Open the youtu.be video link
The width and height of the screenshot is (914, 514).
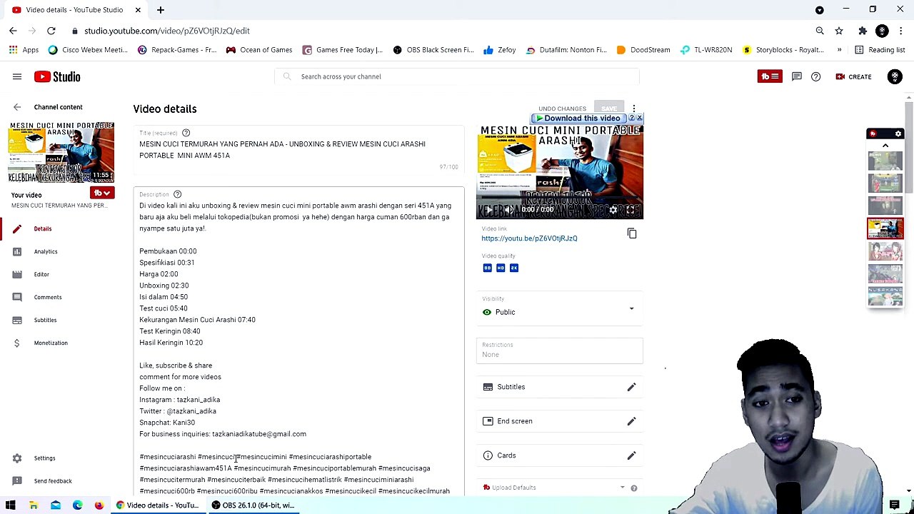click(529, 238)
